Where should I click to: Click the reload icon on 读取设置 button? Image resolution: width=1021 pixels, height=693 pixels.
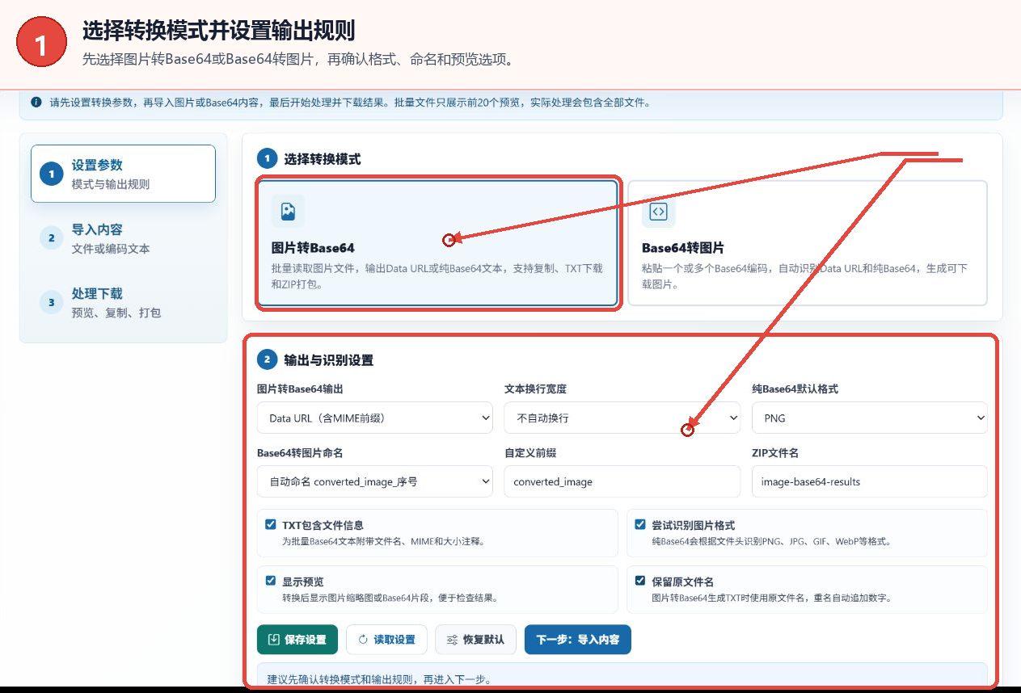(x=363, y=640)
